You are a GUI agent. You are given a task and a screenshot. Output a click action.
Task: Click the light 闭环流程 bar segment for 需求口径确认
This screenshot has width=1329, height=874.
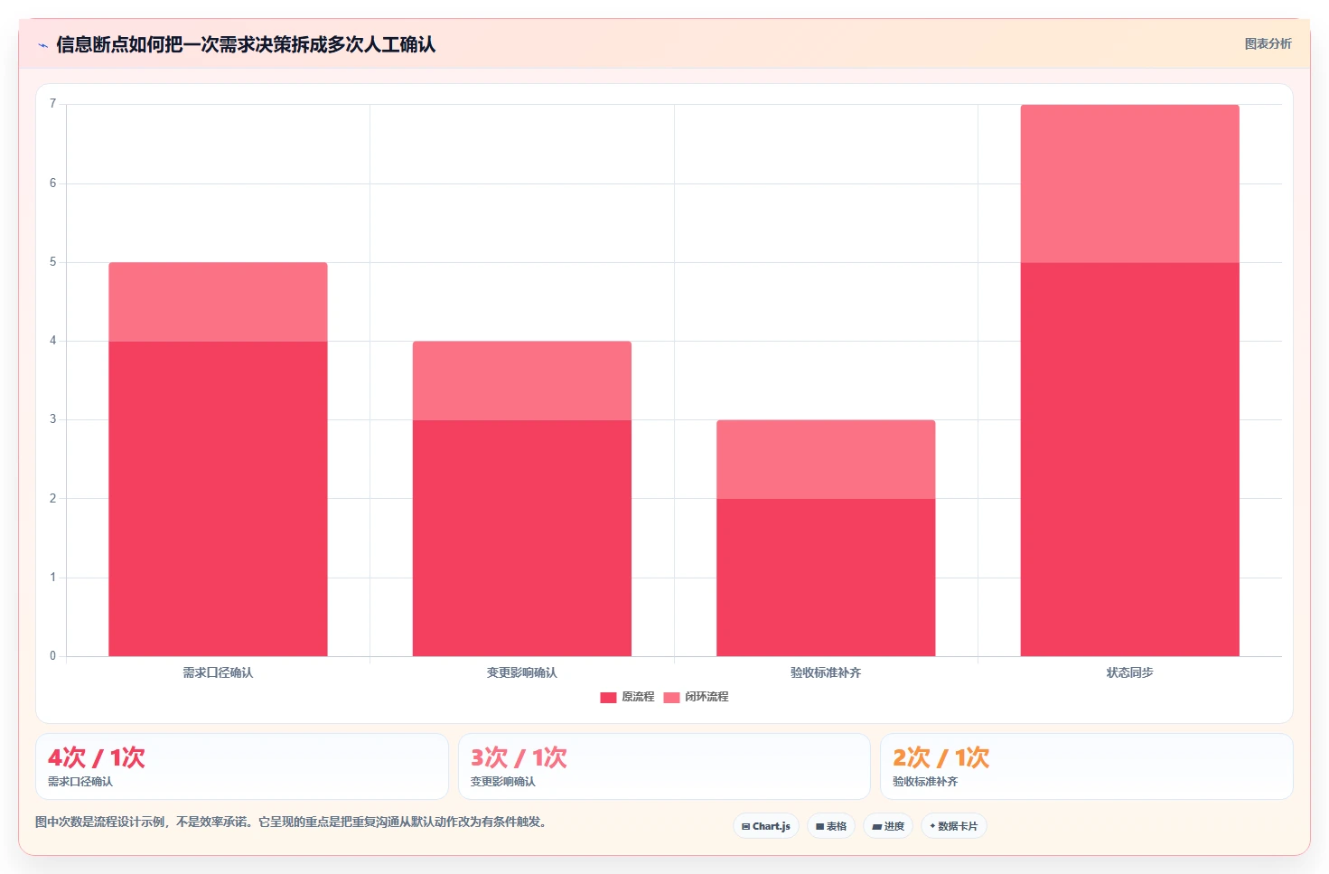218,302
